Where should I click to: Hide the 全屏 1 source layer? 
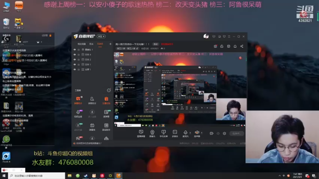(75, 69)
